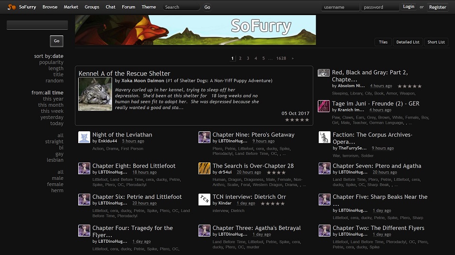The width and height of the screenshot is (455, 255).
Task: Click Chapter Three: Agatha's Betrayal avatar icon
Action: 204,231
